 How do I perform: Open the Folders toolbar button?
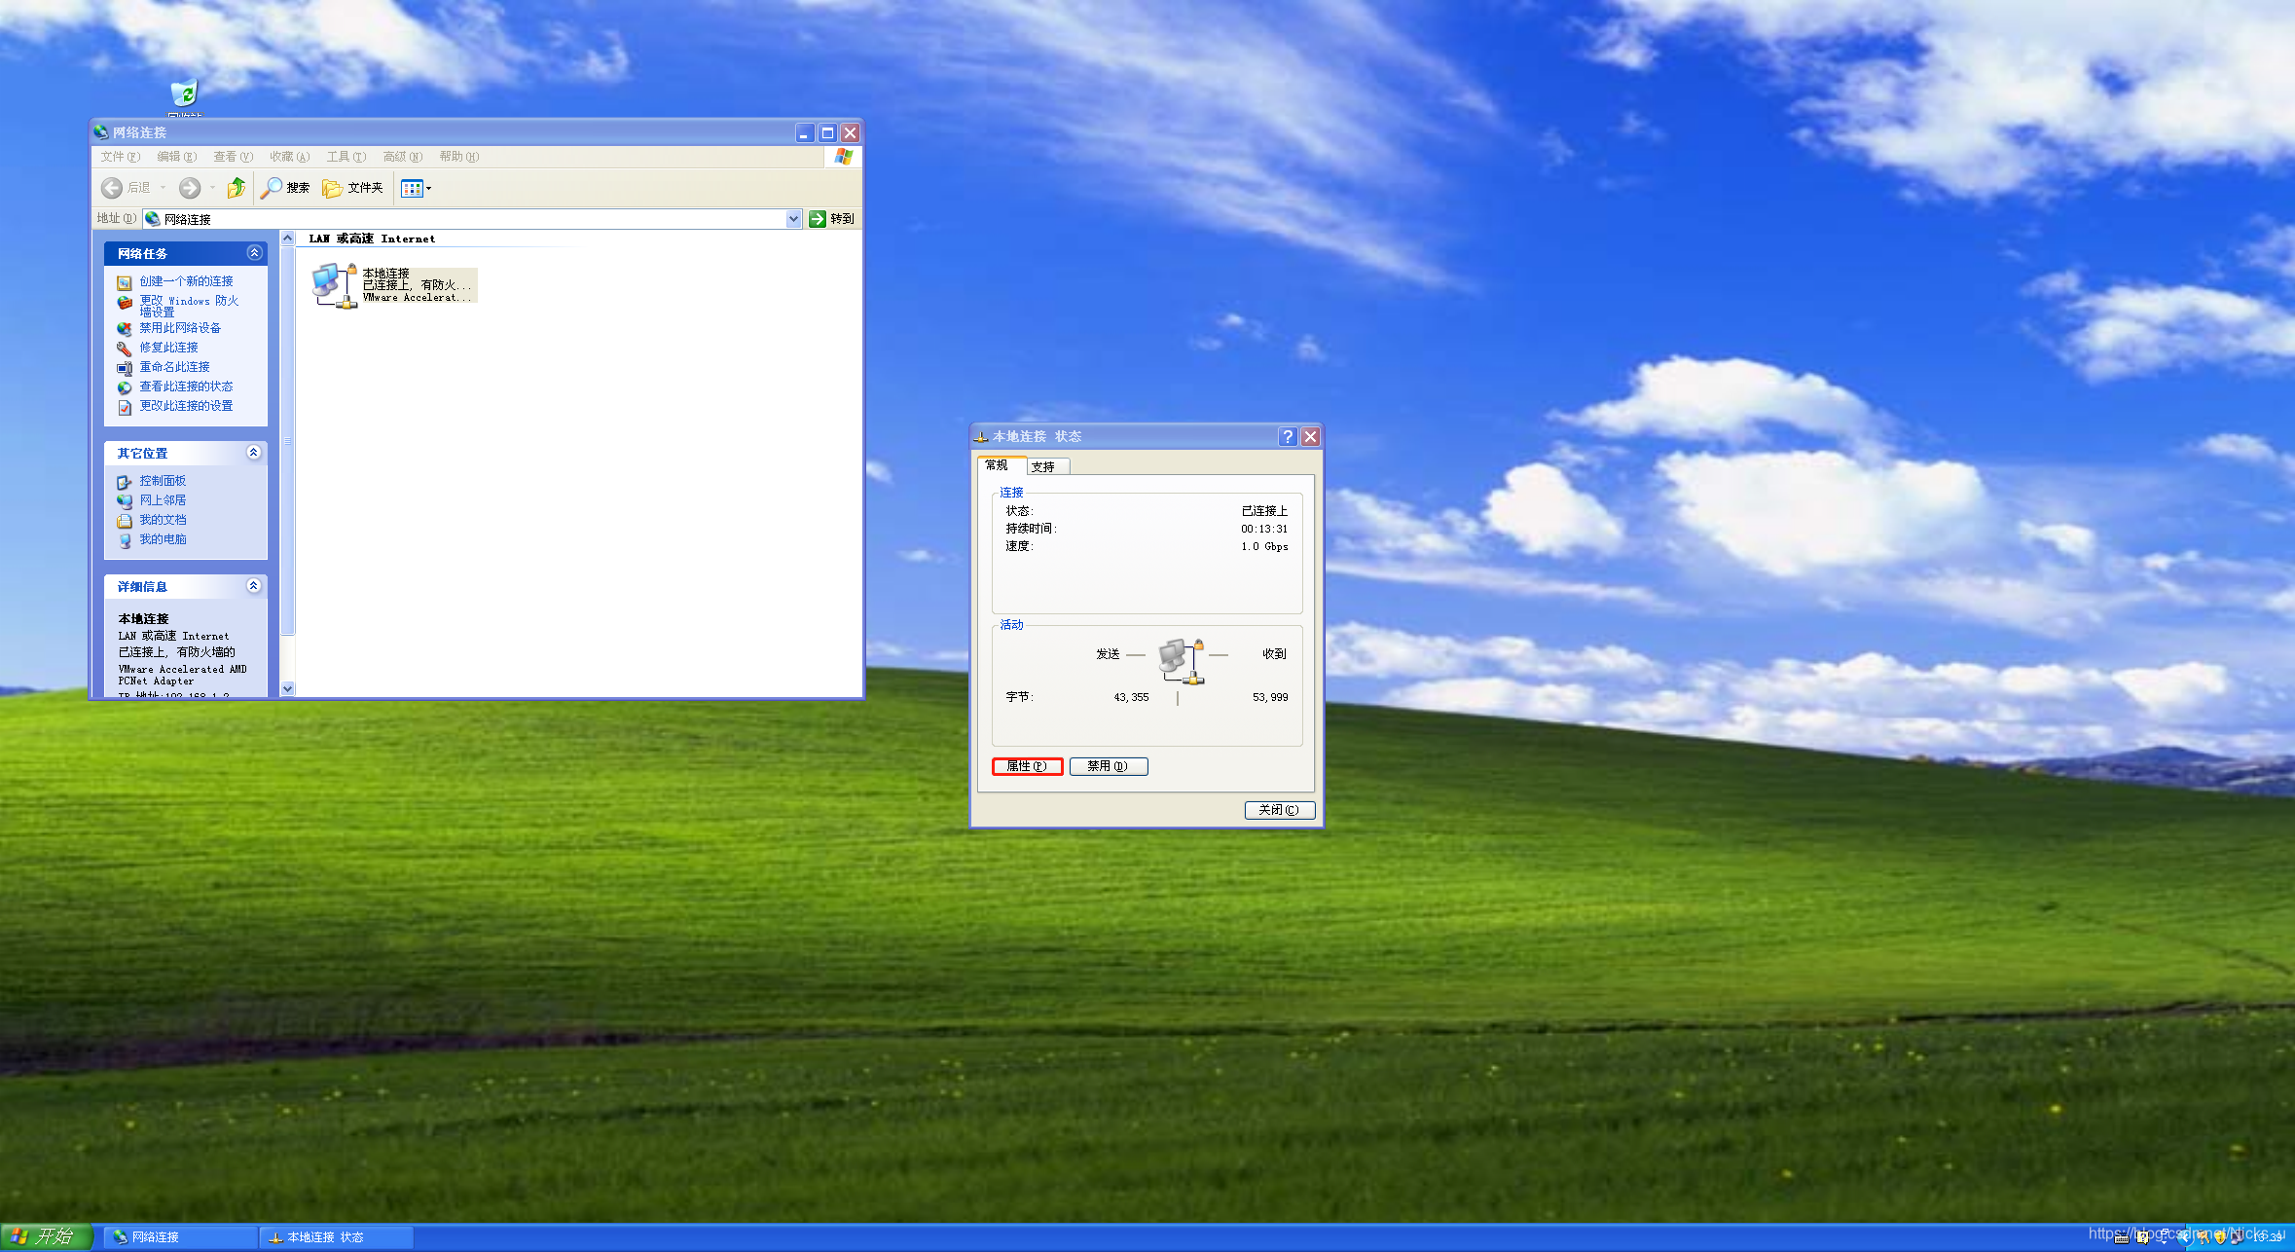pyautogui.click(x=353, y=188)
